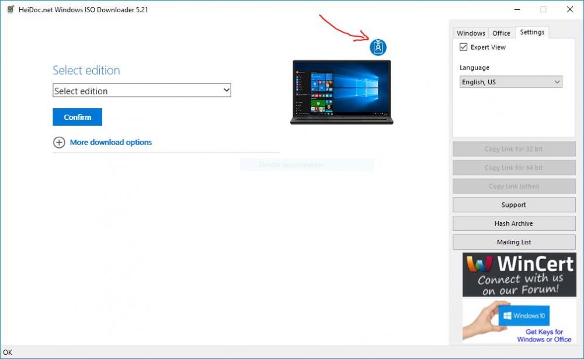Select the Settings tab
The width and height of the screenshot is (584, 359).
532,32
